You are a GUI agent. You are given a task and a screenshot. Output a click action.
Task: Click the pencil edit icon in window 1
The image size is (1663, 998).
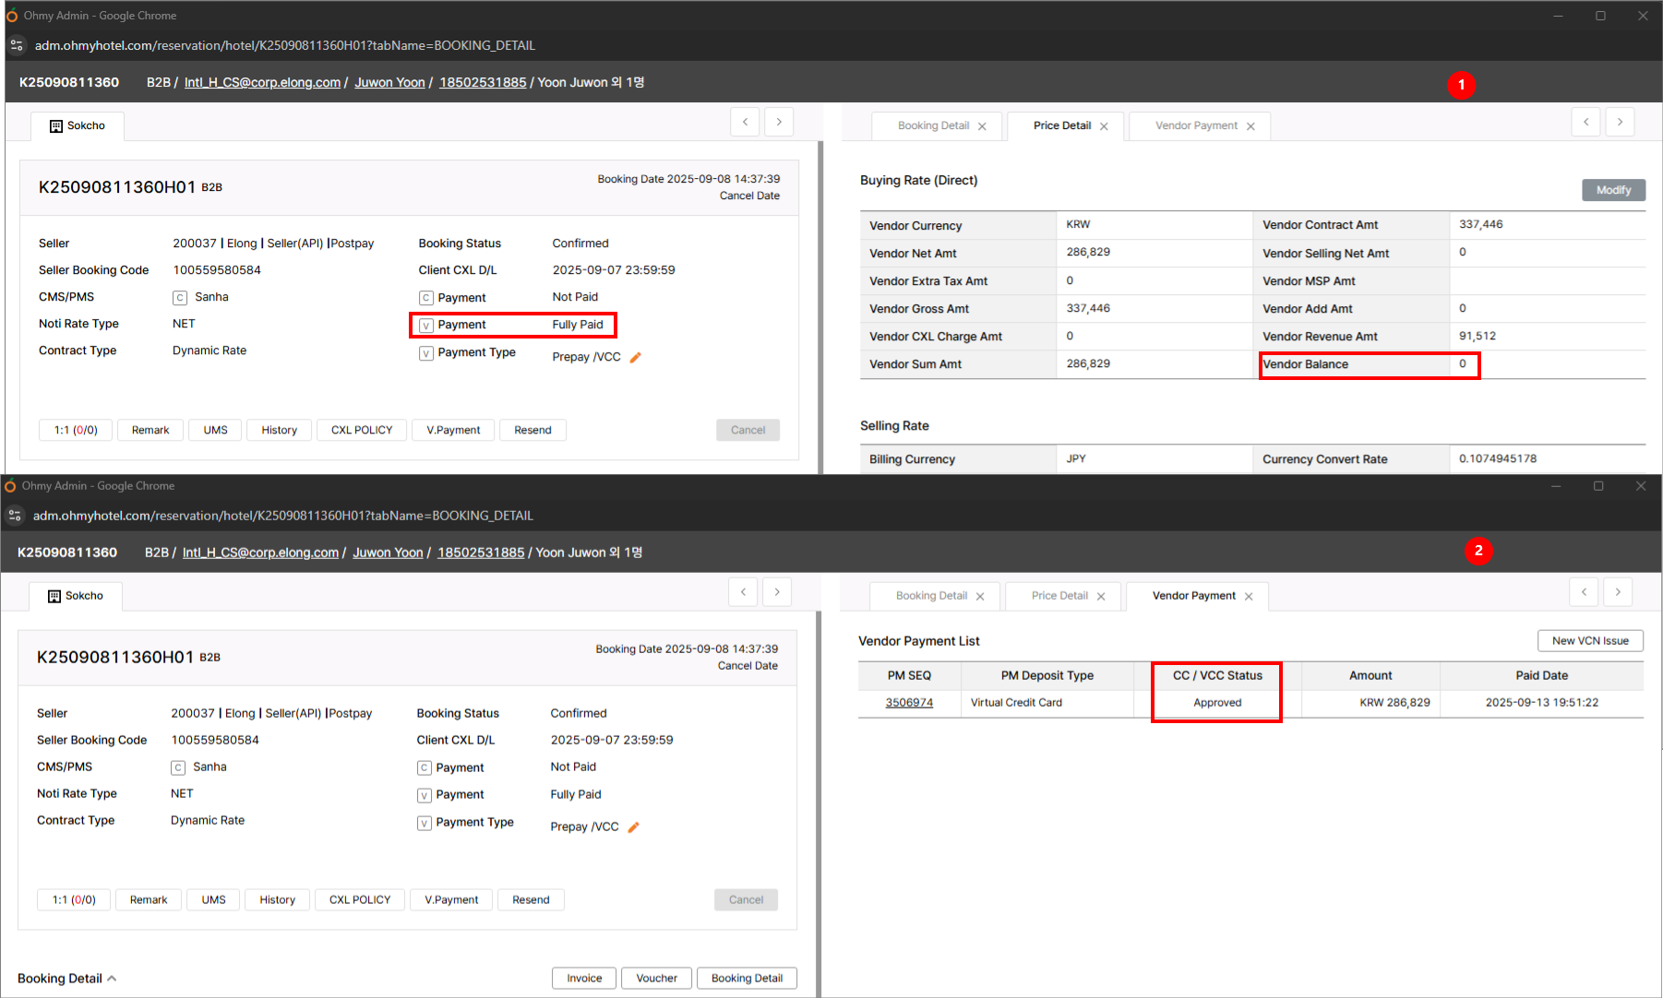[x=635, y=358]
